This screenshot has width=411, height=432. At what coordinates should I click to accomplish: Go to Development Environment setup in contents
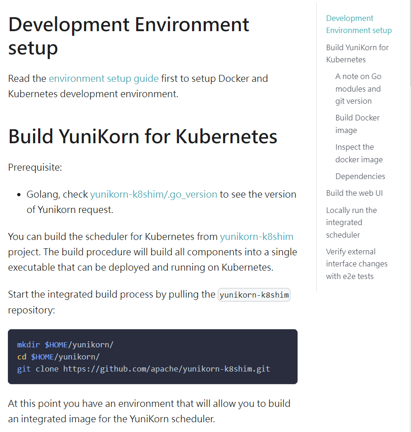(358, 24)
